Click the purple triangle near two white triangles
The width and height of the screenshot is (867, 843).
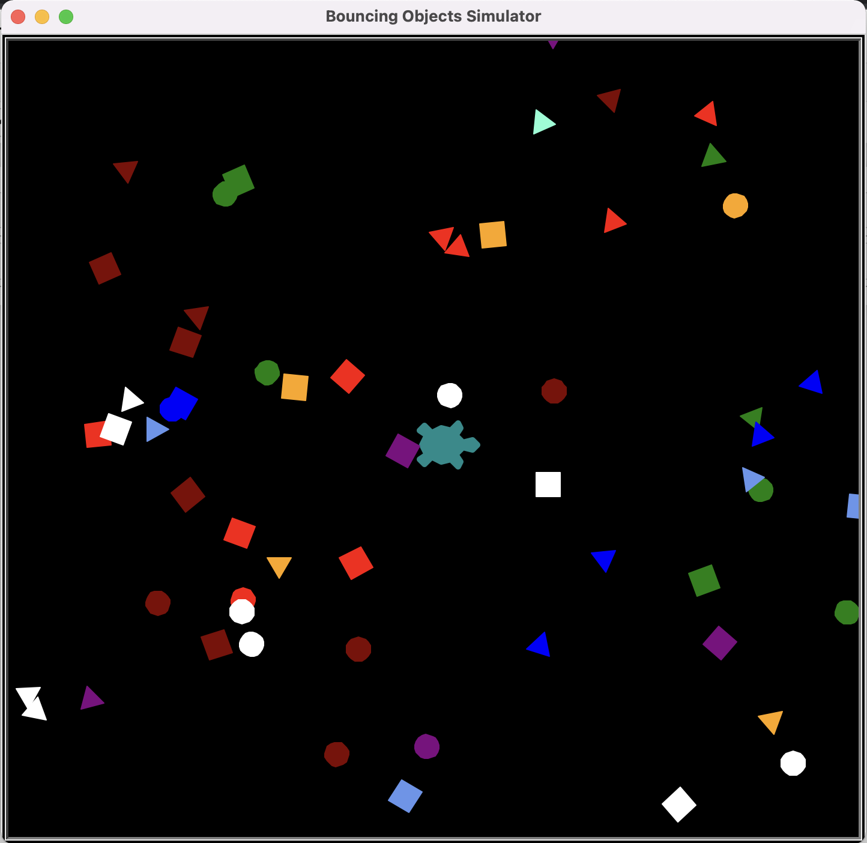click(91, 698)
